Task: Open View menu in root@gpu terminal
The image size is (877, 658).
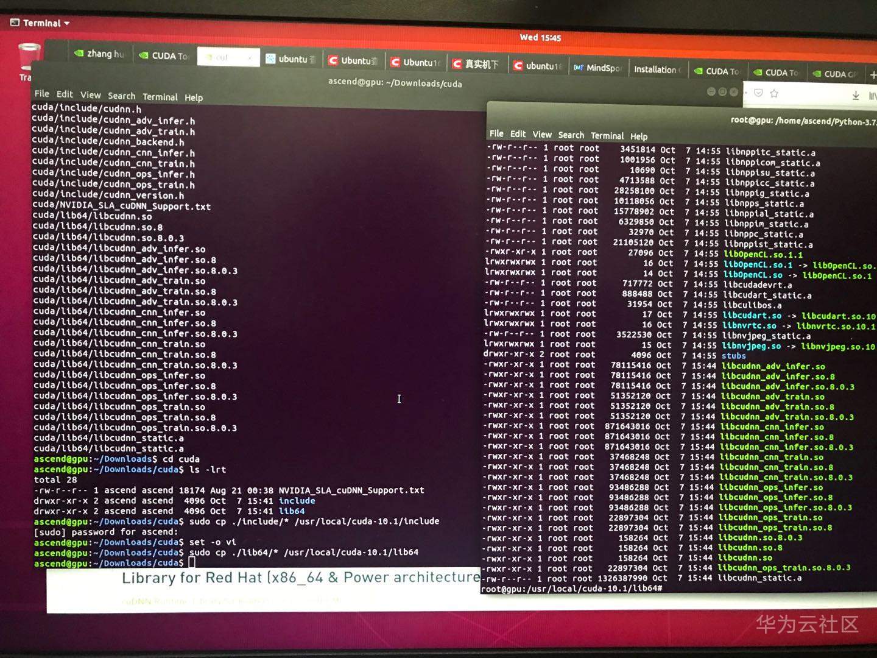Action: click(x=542, y=135)
